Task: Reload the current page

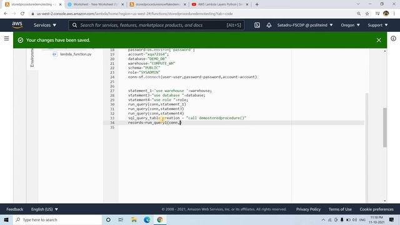Action: tap(22, 14)
